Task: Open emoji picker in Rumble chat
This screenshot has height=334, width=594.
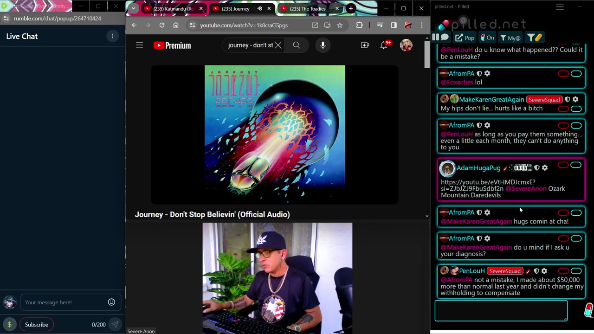Action: 111,302
